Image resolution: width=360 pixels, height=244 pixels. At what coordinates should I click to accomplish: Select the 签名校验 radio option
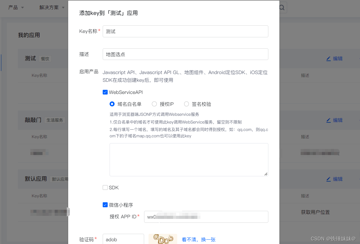pos(186,104)
